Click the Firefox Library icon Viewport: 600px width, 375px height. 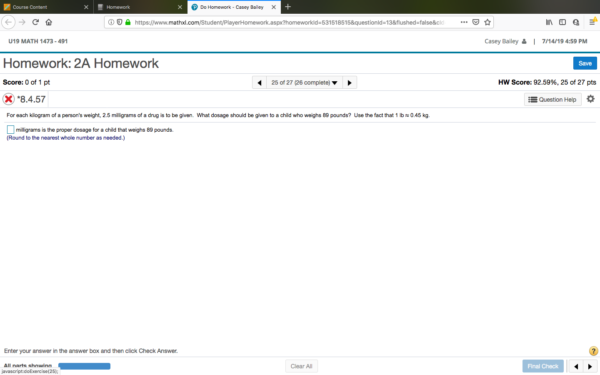pos(549,22)
